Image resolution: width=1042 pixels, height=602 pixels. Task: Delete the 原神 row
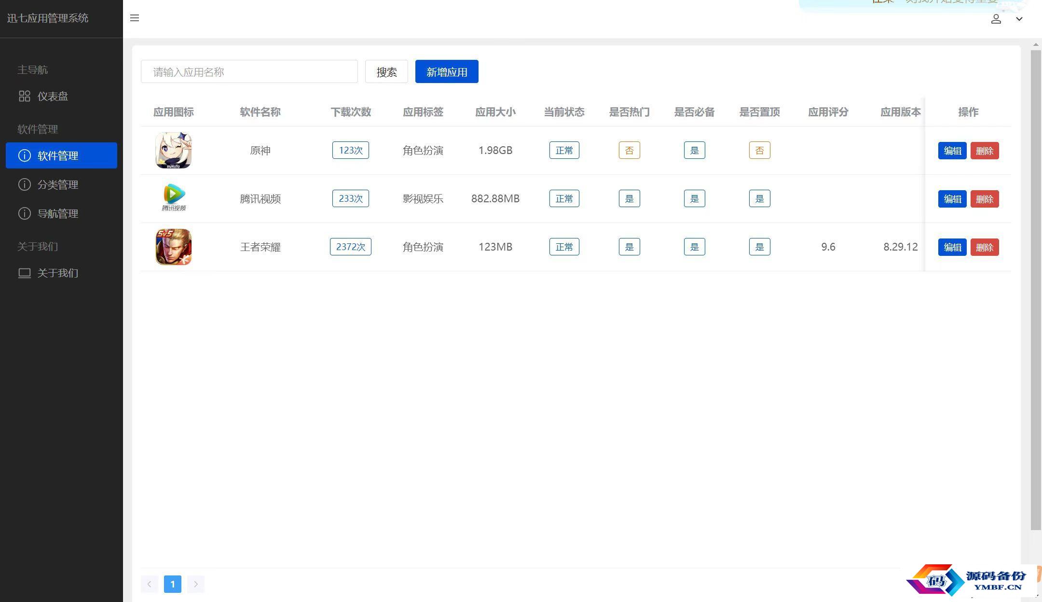(985, 151)
